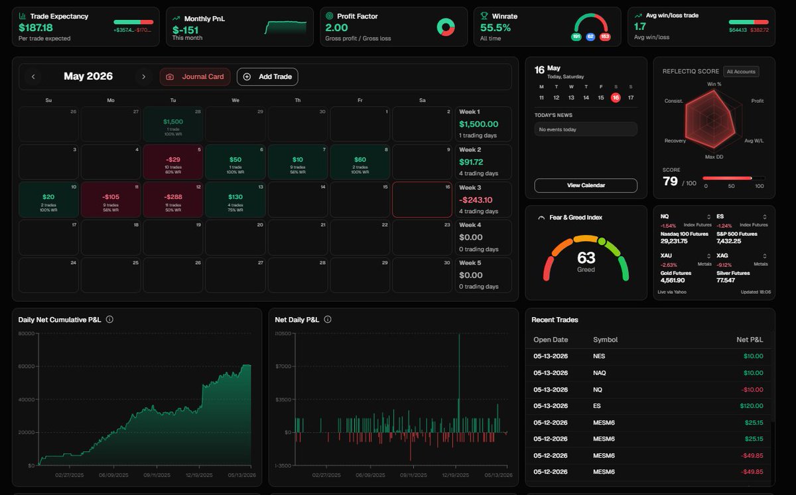This screenshot has width=796, height=495.
Task: Click the View Calendar button
Action: (x=586, y=186)
